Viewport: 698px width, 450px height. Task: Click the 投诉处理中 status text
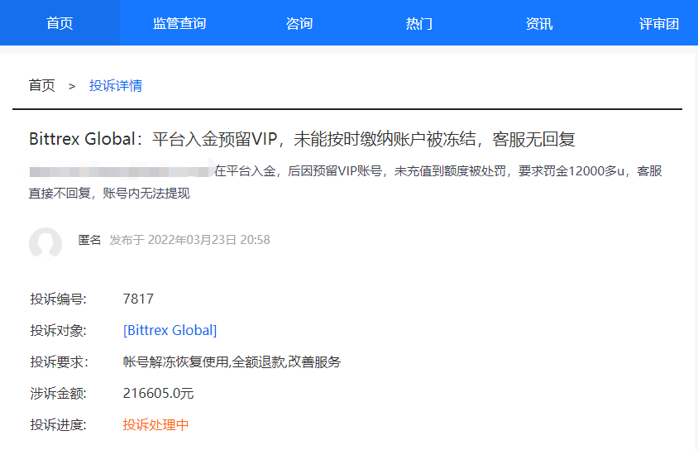pos(155,425)
